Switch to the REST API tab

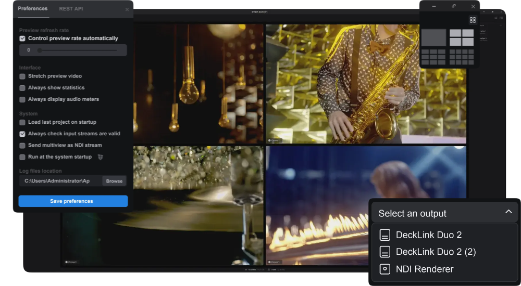coord(71,9)
